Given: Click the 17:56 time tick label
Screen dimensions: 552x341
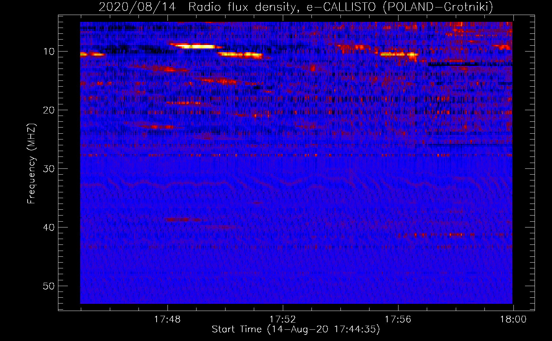Looking at the screenshot, I should (x=398, y=319).
